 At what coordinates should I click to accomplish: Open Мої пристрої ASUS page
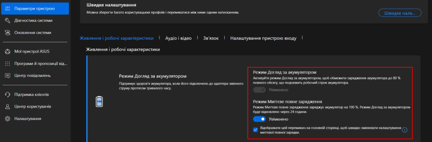tap(35, 52)
